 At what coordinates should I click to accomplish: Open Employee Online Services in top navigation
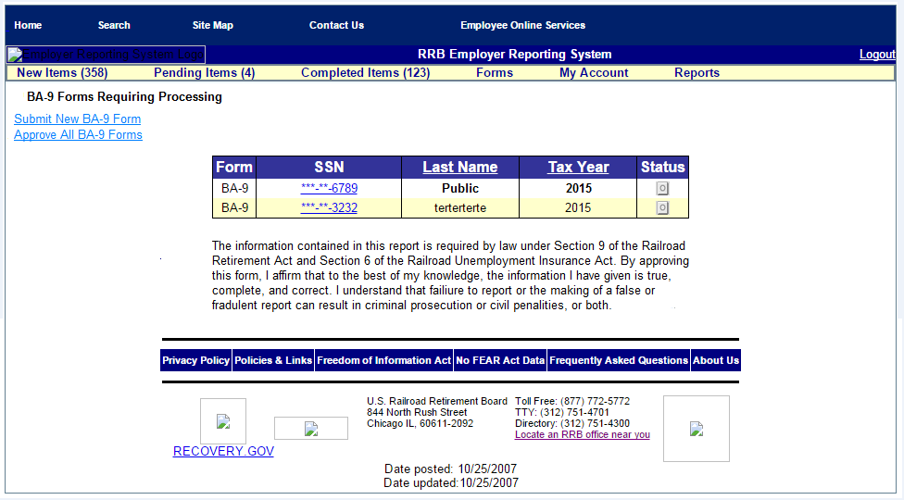tap(522, 26)
